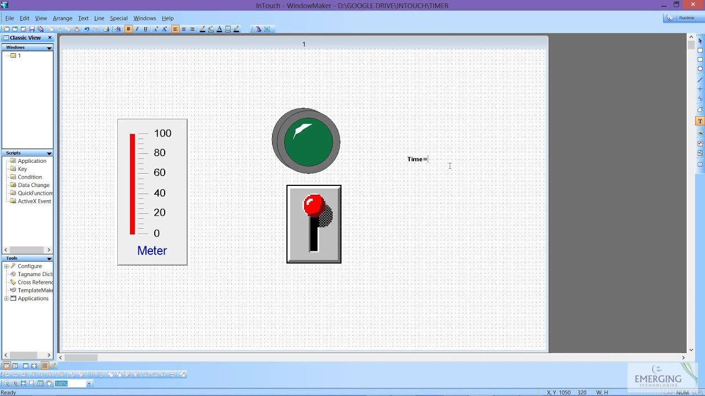This screenshot has width=705, height=396.
Task: Collapse the Scripts section dropdown
Action: (49, 153)
